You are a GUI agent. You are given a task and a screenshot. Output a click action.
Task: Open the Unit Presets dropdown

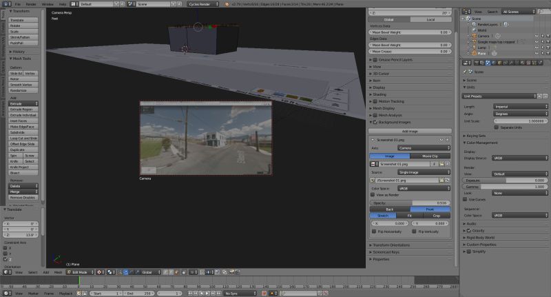pyautogui.click(x=499, y=96)
